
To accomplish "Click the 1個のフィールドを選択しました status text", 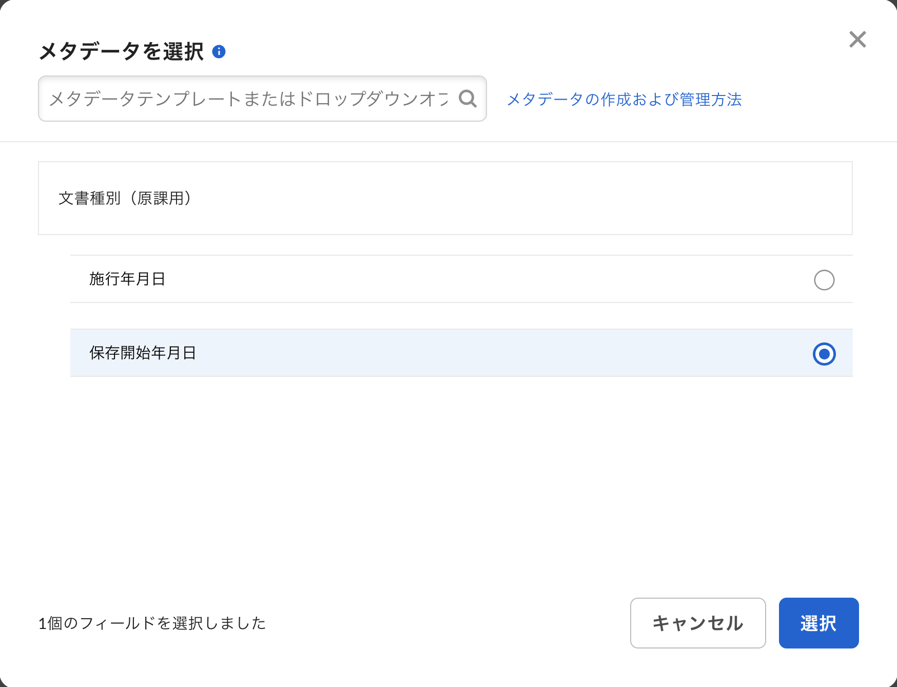I will (152, 623).
